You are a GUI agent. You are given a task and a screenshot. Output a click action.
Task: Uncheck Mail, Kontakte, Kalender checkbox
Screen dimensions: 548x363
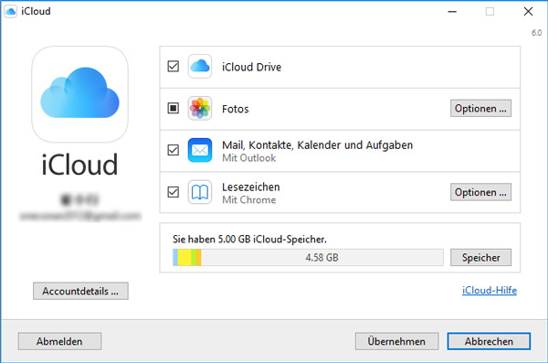[174, 150]
